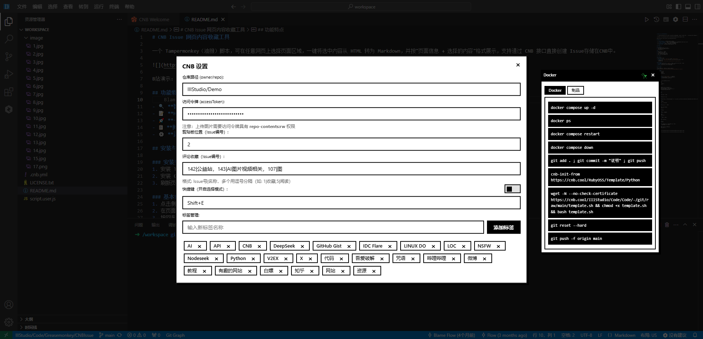
Task: Run docker compose restart command
Action: click(600, 134)
